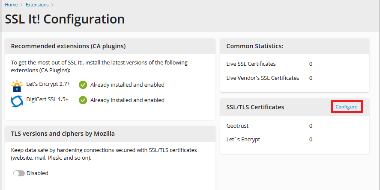Select the Let`s Encrypt row in SSL/TLS Certificates
This screenshot has width=380, height=190.
point(243,140)
